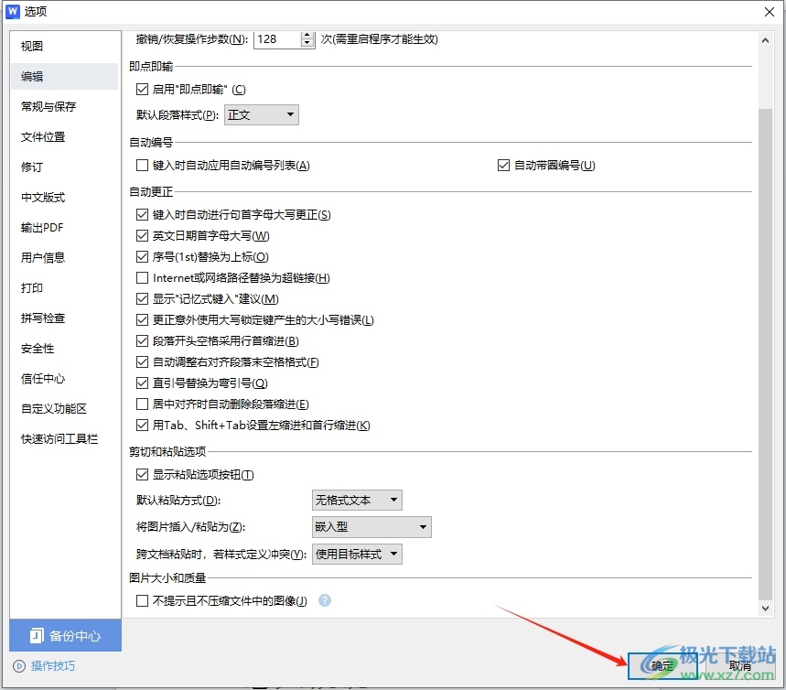Open 默认粘贴方式 dropdown showing 无格式文本
The image size is (786, 690).
pos(357,500)
